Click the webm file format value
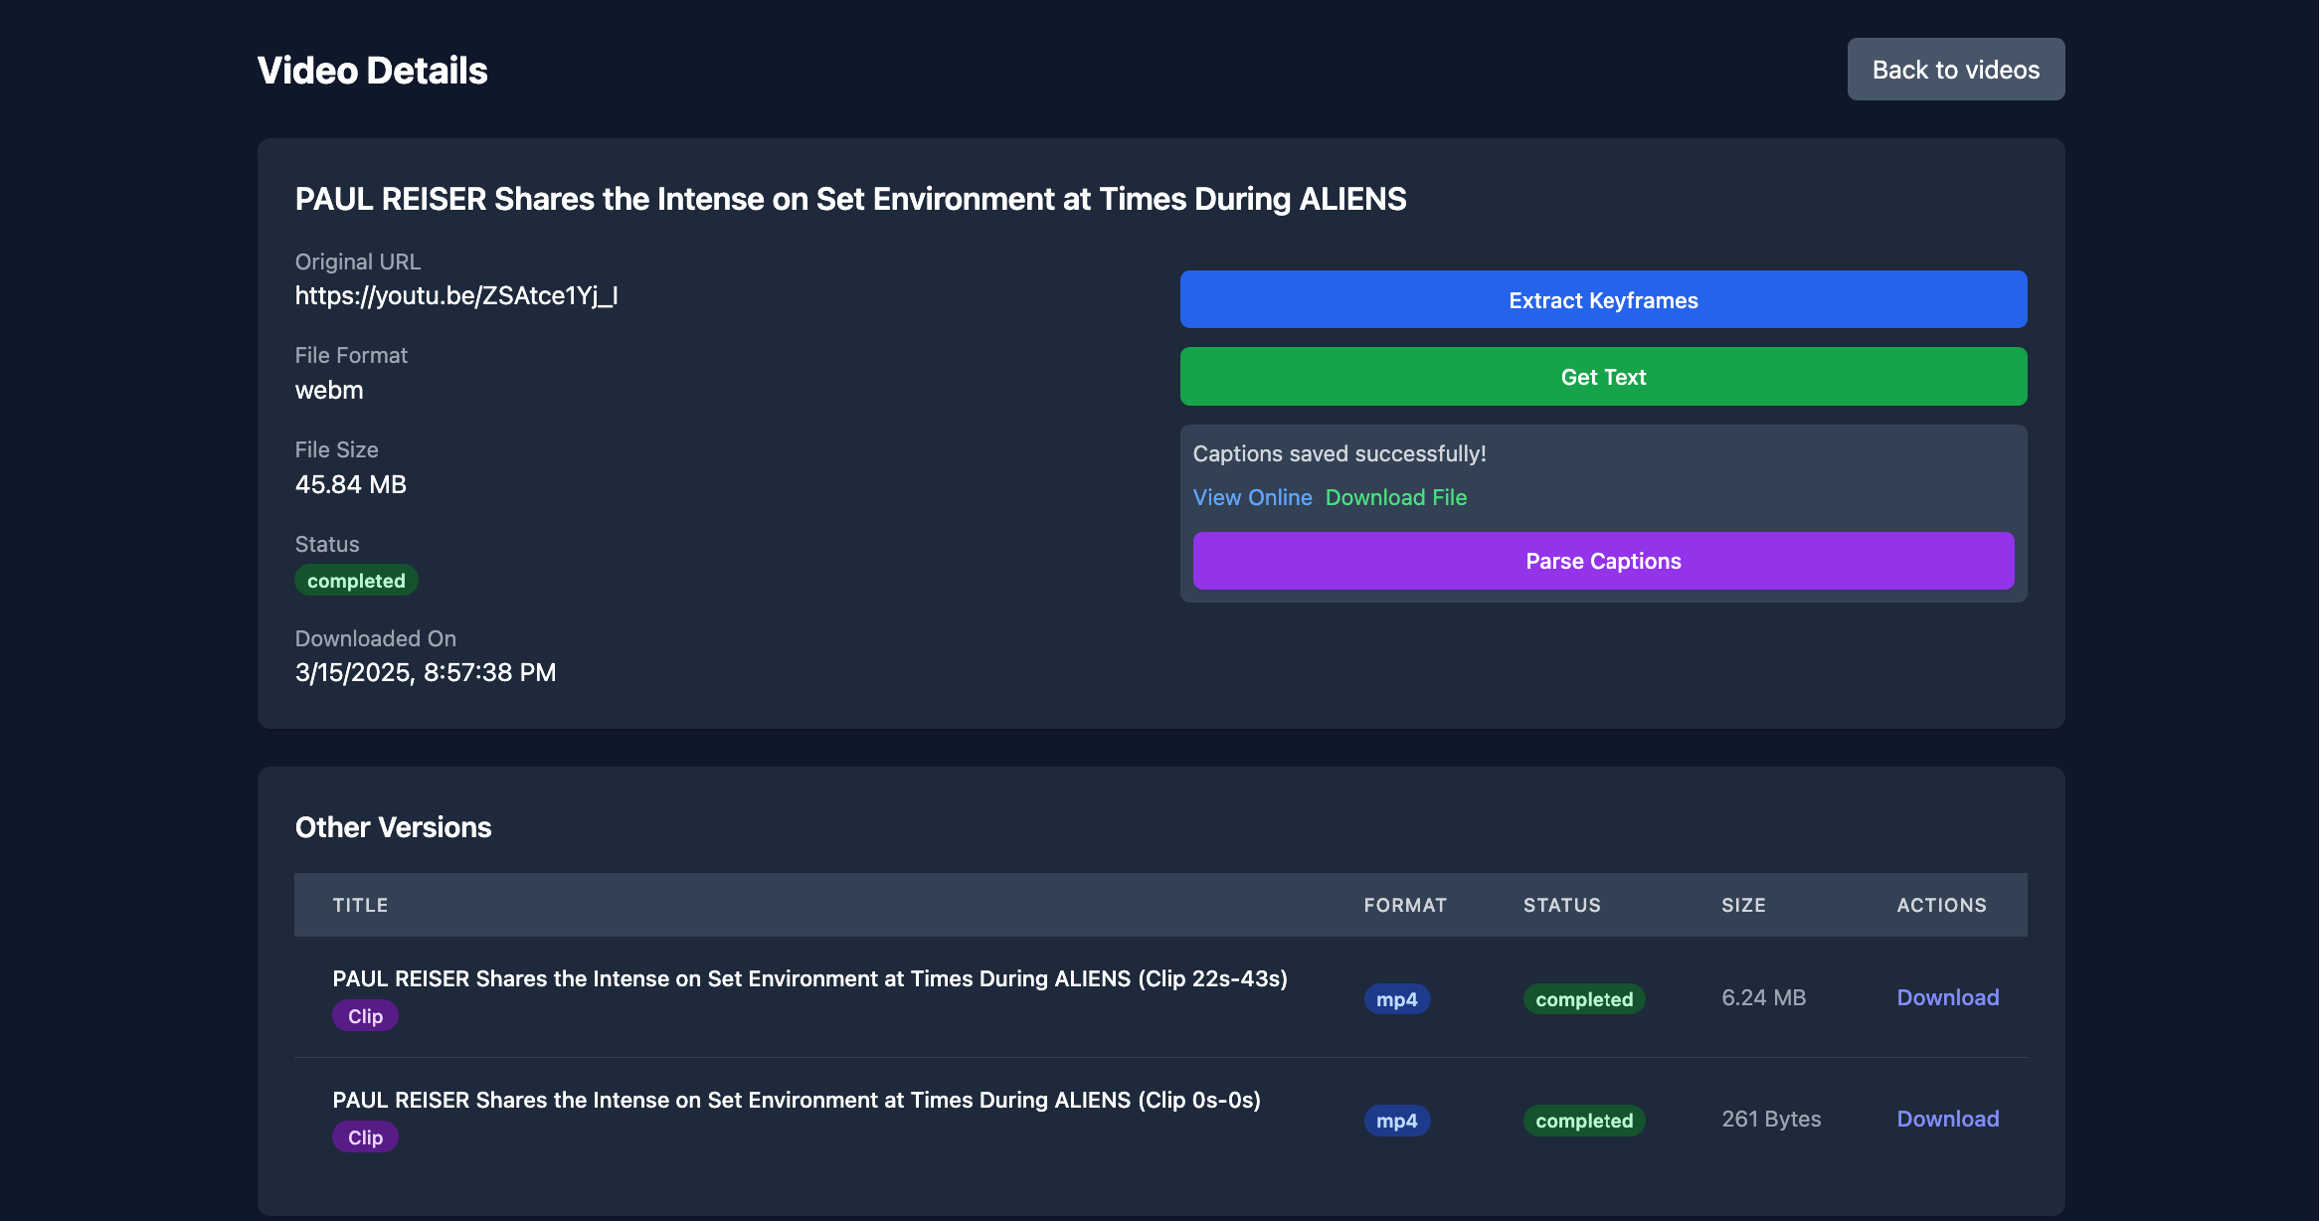 [329, 390]
